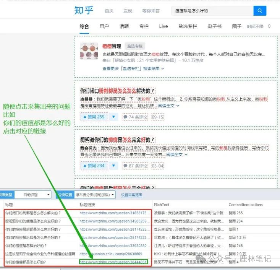Expand 阅读全文 on the 凌暴暴 answer
Viewport: 280px width, 270px height.
tap(168, 106)
